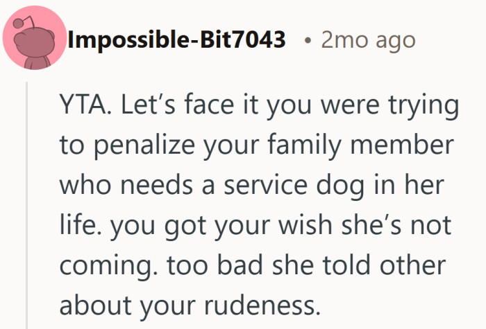Click the "YTA." verdict text
The height and width of the screenshot is (329, 486).
click(85, 108)
